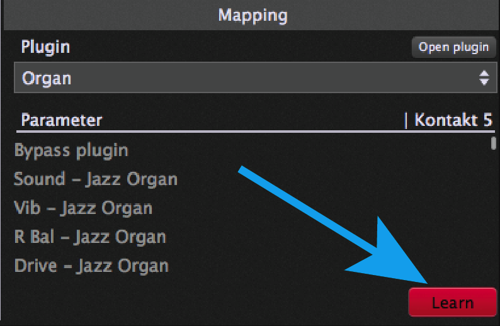500x326 pixels.
Task: Click the Plugin section label
Action: click(45, 47)
